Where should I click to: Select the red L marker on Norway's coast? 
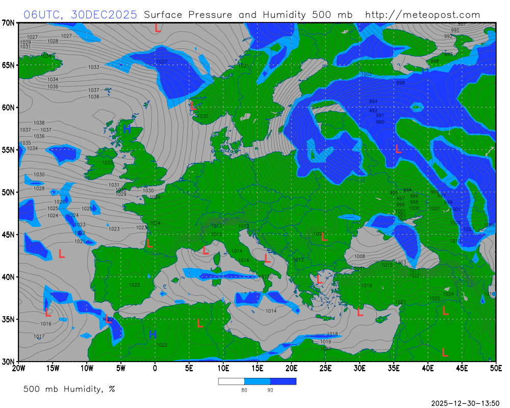[193, 106]
